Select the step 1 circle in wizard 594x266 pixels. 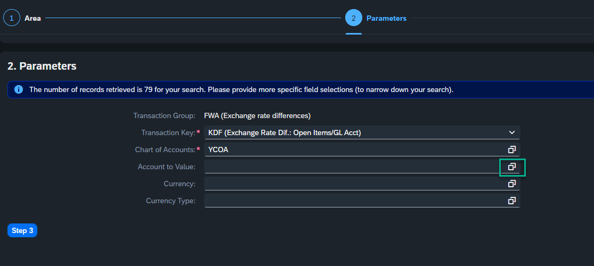pyautogui.click(x=12, y=18)
